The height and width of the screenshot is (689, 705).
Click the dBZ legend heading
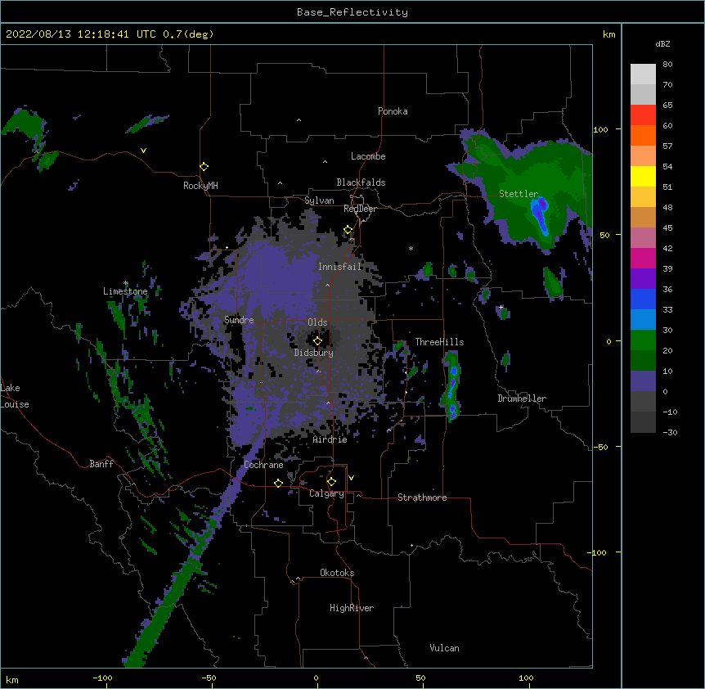[x=662, y=43]
